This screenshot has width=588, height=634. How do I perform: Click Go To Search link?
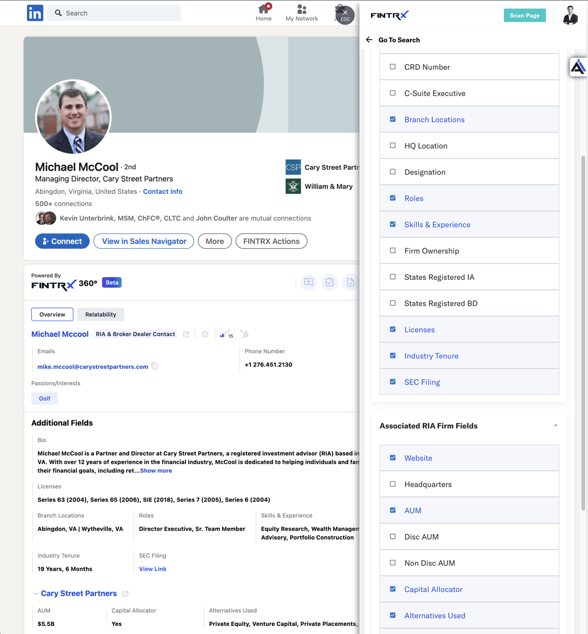[x=399, y=40]
